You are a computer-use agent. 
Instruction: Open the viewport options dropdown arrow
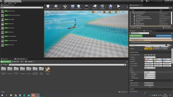[x=46, y=12]
